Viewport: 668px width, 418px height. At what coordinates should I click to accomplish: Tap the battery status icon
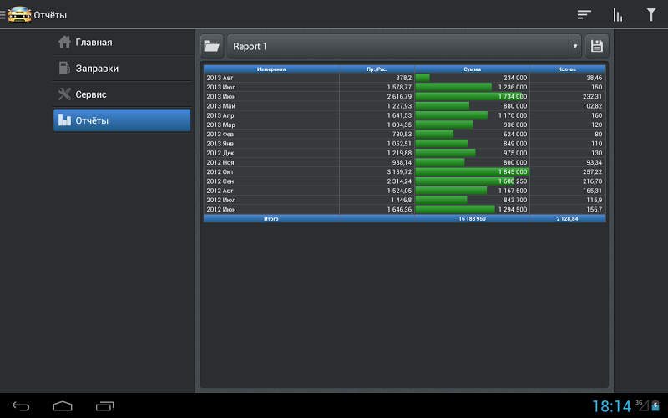click(655, 405)
